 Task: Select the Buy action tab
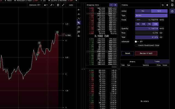click(143, 11)
